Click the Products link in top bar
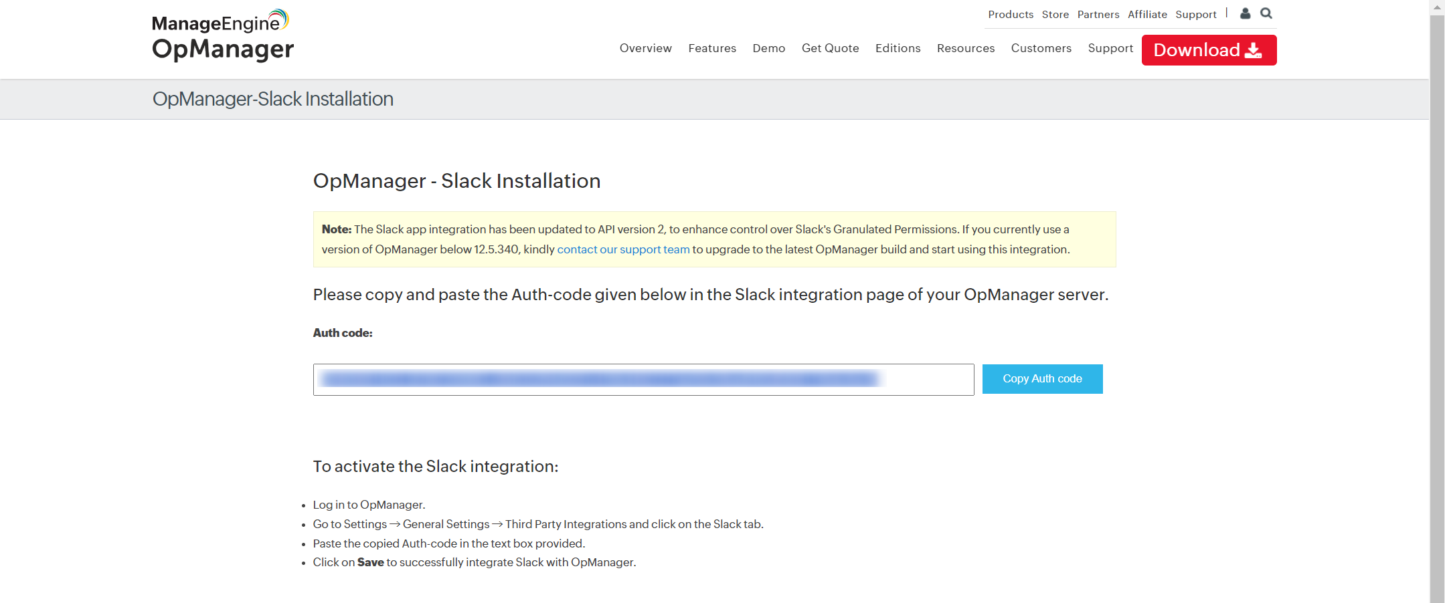This screenshot has width=1445, height=603. coord(1011,14)
